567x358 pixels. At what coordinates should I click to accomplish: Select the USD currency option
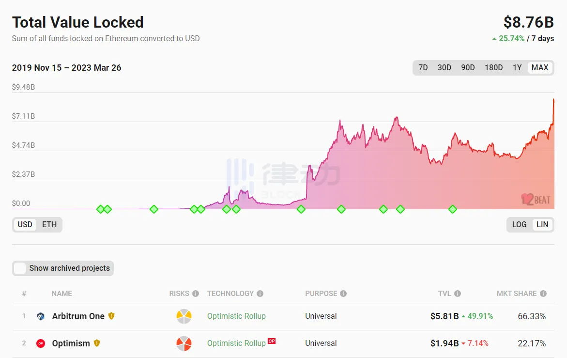pyautogui.click(x=25, y=224)
